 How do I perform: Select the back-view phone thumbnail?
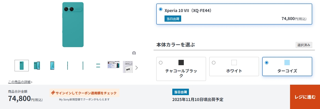pos(21,65)
